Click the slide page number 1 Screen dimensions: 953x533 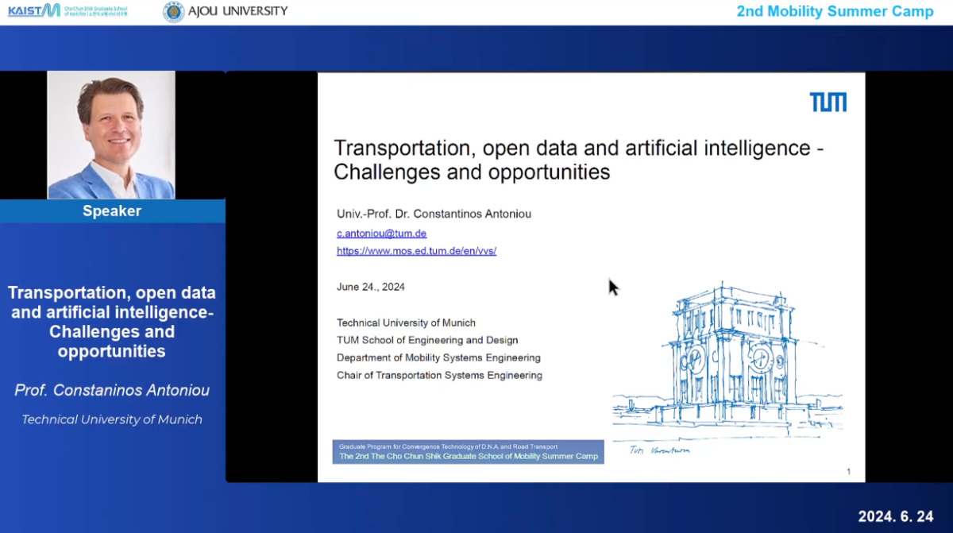coord(848,472)
